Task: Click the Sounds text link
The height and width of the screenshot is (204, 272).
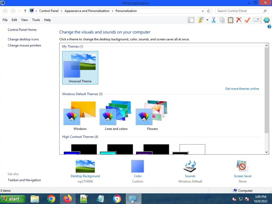Action: 190,176
